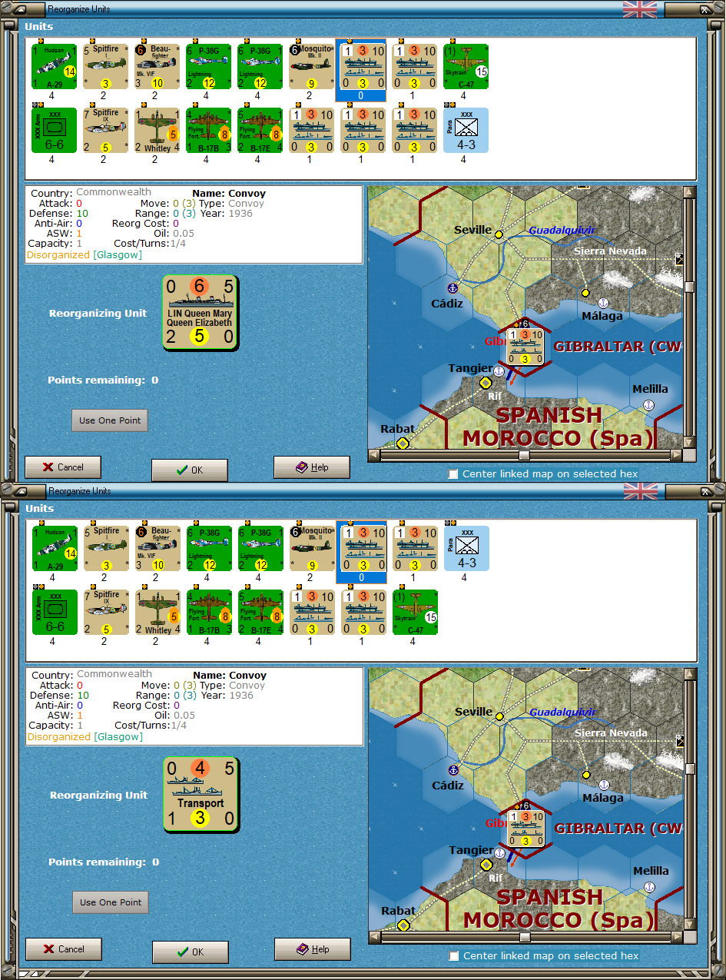Click Transport reorganizing unit counter, lower window
This screenshot has width=726, height=980.
tap(201, 795)
